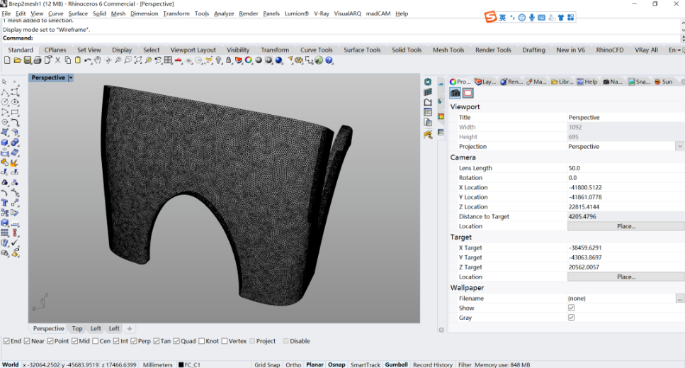Open Options gear icon in the toolbar

point(298,60)
